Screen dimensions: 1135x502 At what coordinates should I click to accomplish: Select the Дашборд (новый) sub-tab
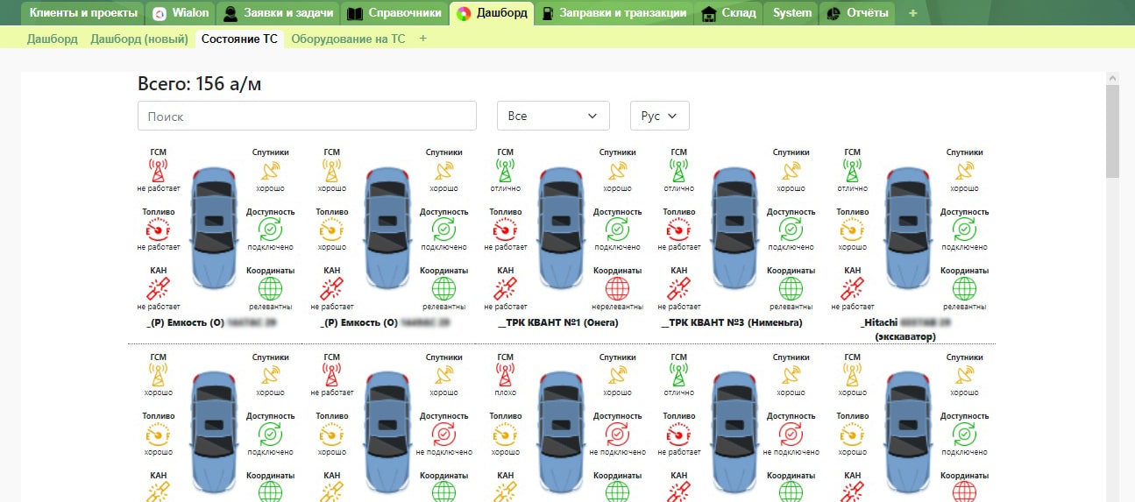pyautogui.click(x=139, y=39)
